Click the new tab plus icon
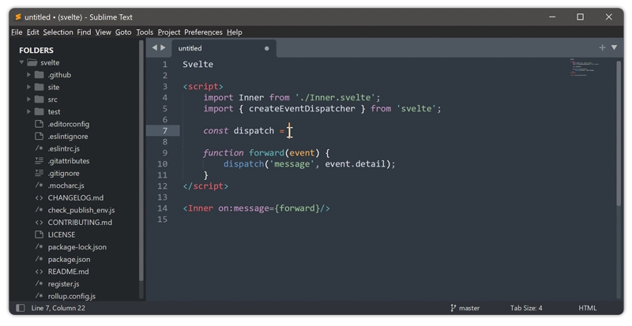This screenshot has width=632, height=326. (602, 48)
